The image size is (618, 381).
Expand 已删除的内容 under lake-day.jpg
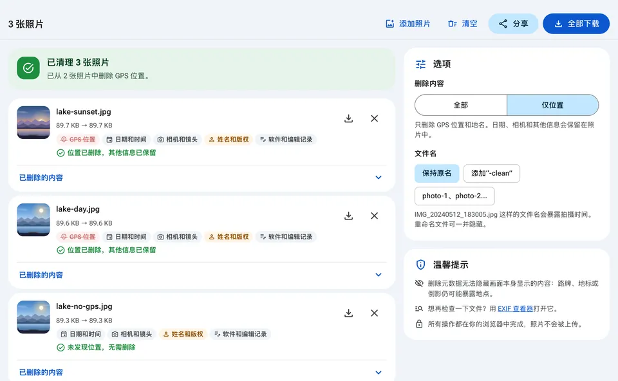pyautogui.click(x=201, y=275)
